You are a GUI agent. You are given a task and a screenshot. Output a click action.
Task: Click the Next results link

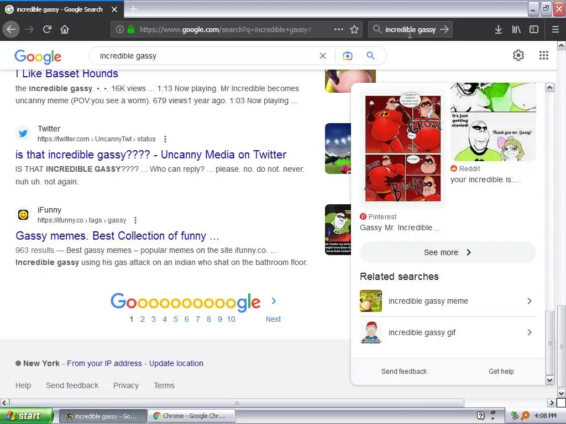point(273,319)
